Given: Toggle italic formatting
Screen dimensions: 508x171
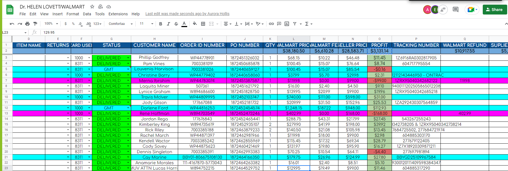Looking at the screenshot, I should tap(168, 24).
